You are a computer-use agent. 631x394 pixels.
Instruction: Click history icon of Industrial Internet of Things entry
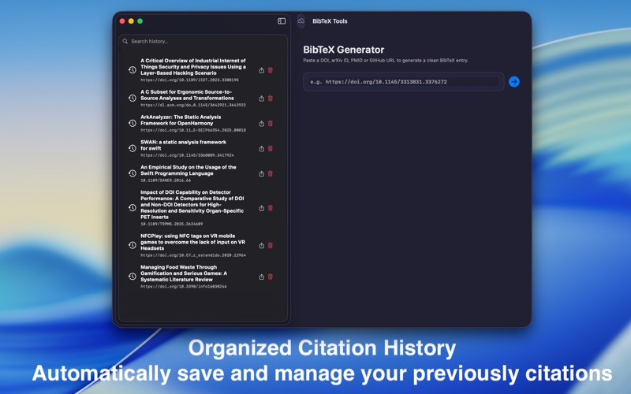pos(132,70)
